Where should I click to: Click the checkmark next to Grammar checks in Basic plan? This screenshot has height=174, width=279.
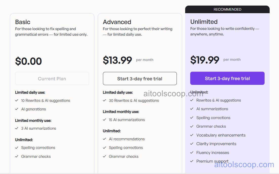(17, 157)
